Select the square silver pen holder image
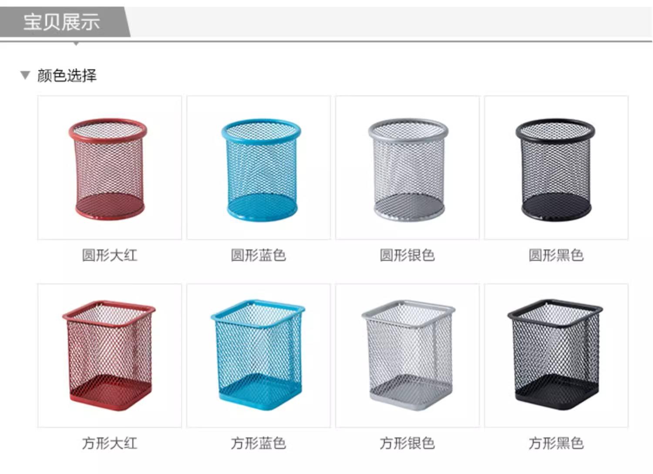Viewport: 653px width, 474px height. [x=407, y=355]
